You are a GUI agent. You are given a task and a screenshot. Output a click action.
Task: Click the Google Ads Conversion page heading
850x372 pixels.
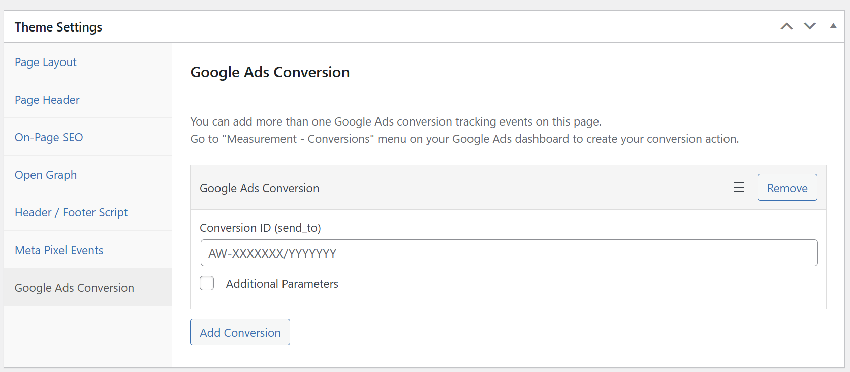tap(270, 72)
